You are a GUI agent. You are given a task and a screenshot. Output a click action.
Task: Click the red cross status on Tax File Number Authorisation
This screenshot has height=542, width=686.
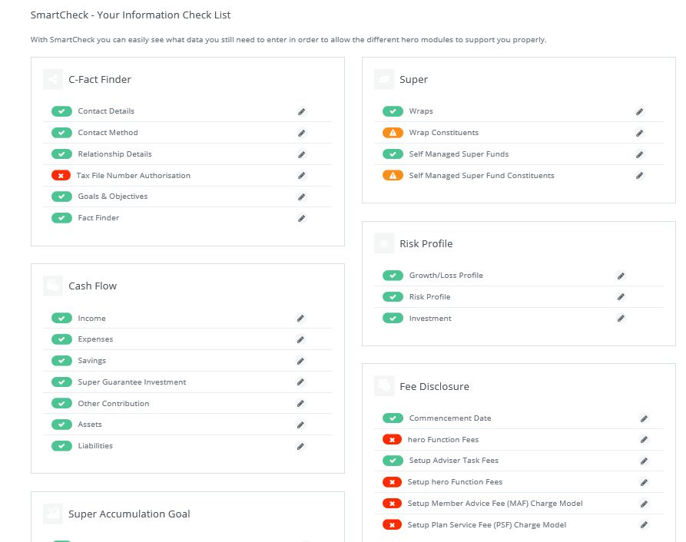coord(61,176)
